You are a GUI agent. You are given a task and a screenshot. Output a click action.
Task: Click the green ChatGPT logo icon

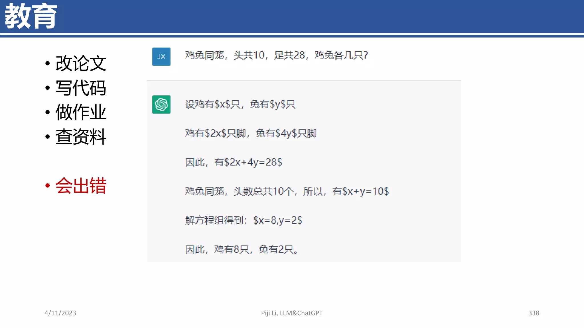click(161, 104)
